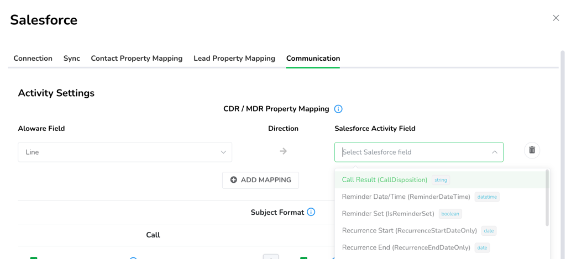The image size is (566, 259).
Task: Click the Activity Settings heading
Action: click(x=56, y=93)
